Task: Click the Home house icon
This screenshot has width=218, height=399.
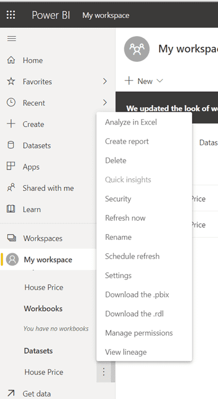Action: click(11, 60)
